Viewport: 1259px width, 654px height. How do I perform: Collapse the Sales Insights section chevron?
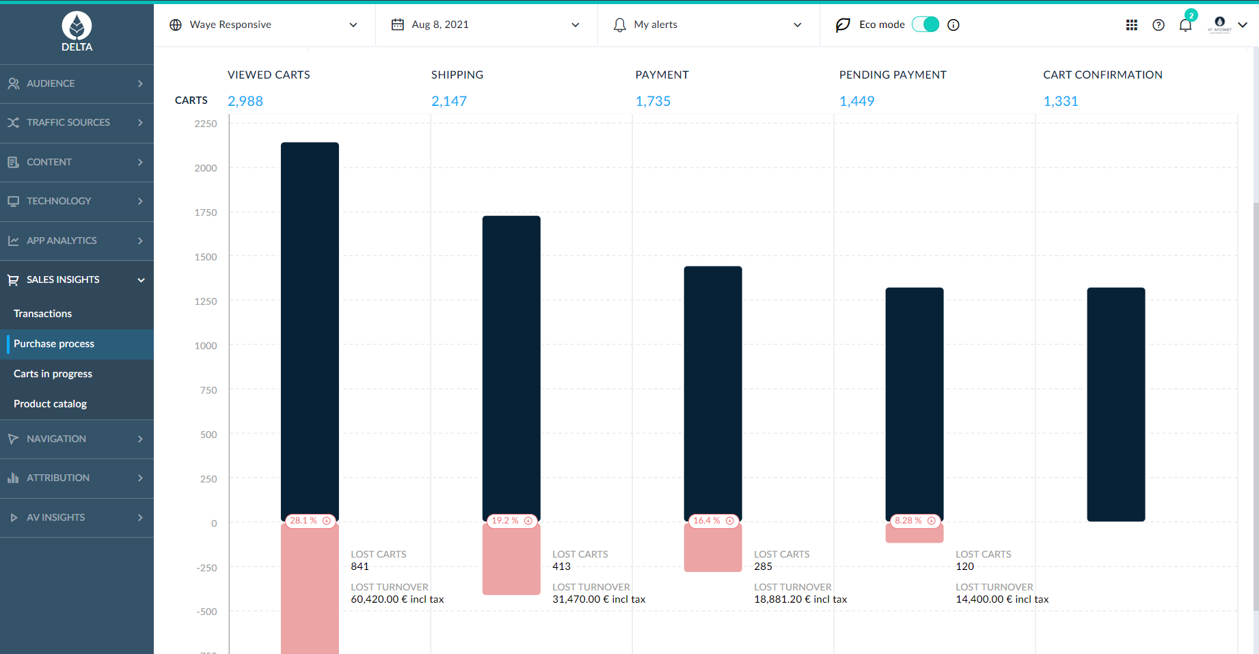[141, 280]
